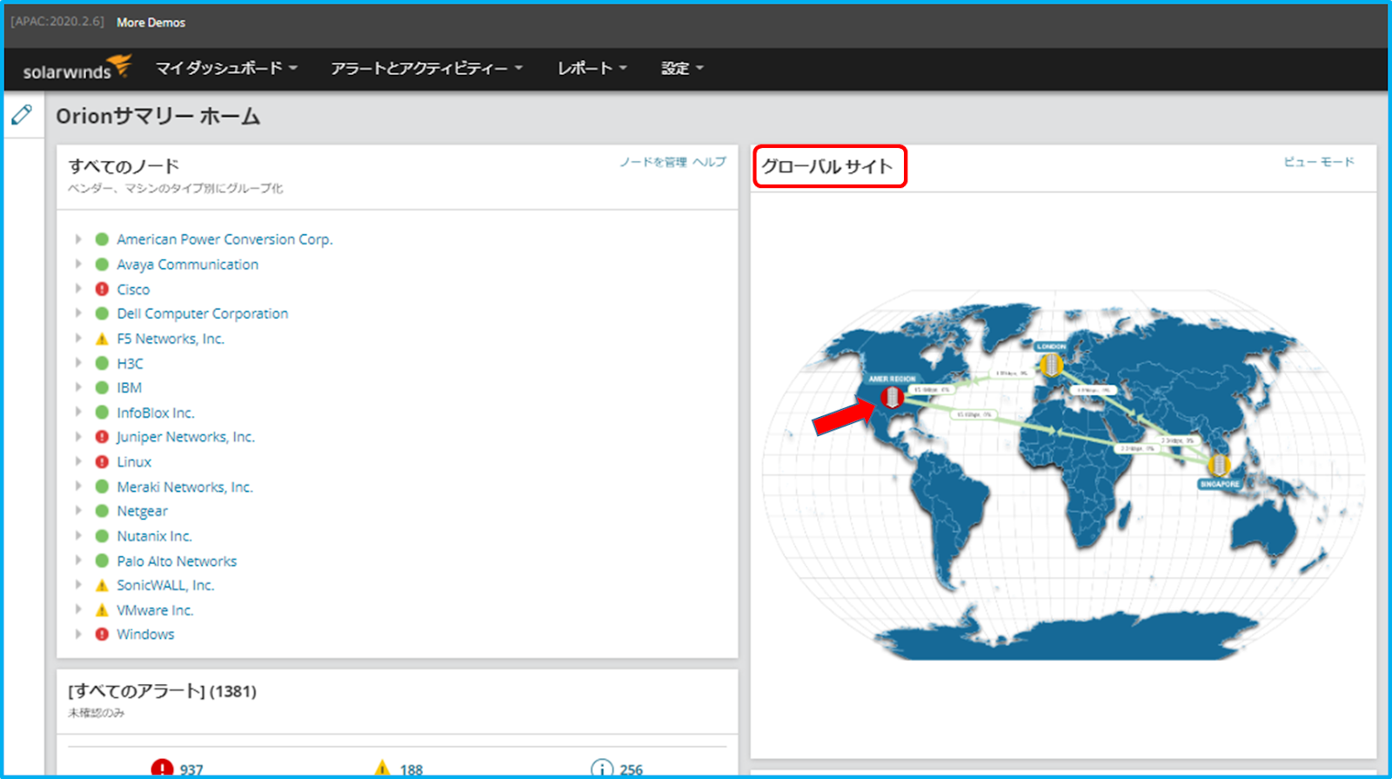Click red status icon beside Linux
This screenshot has width=1392, height=779.
102,461
